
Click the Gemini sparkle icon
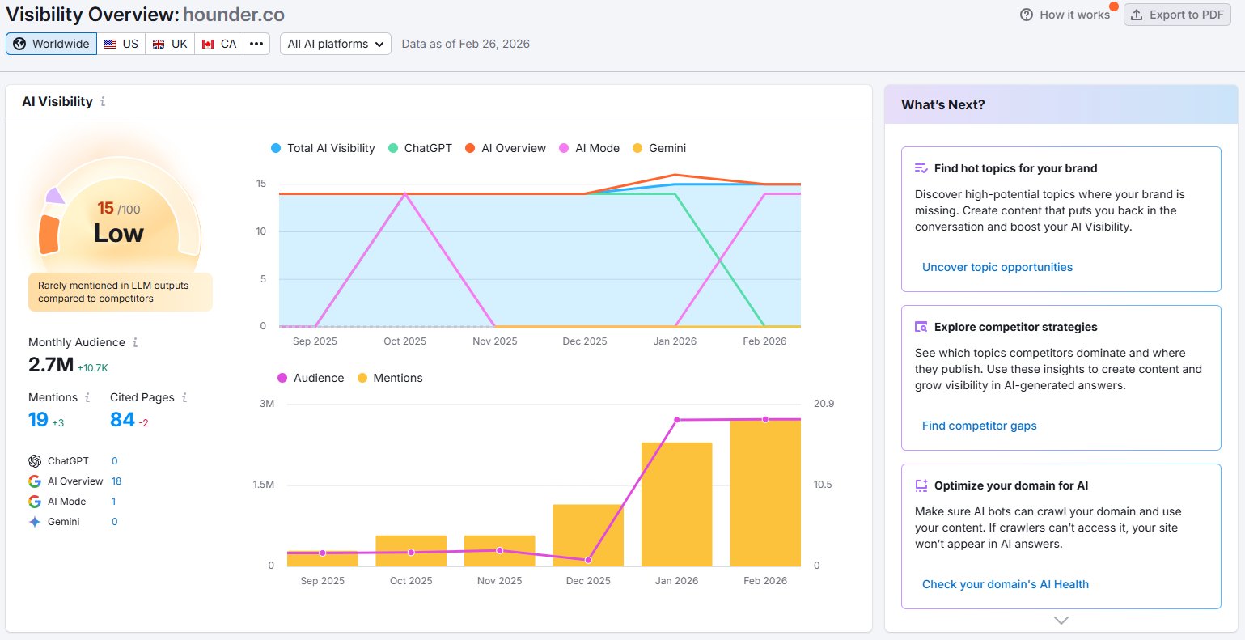coord(35,522)
